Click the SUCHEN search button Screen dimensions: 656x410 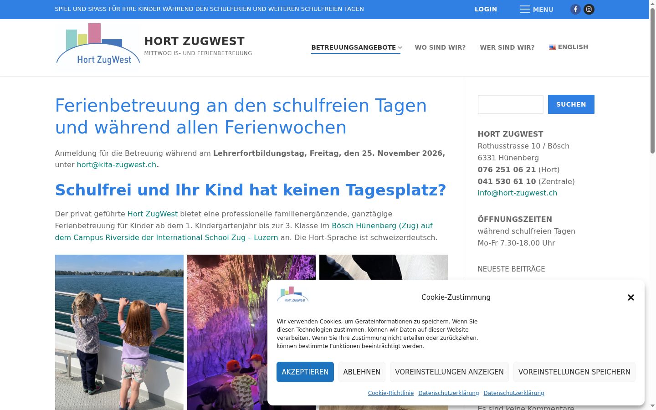click(x=571, y=104)
